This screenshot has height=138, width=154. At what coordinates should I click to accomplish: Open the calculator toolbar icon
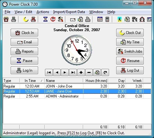pos(107,19)
